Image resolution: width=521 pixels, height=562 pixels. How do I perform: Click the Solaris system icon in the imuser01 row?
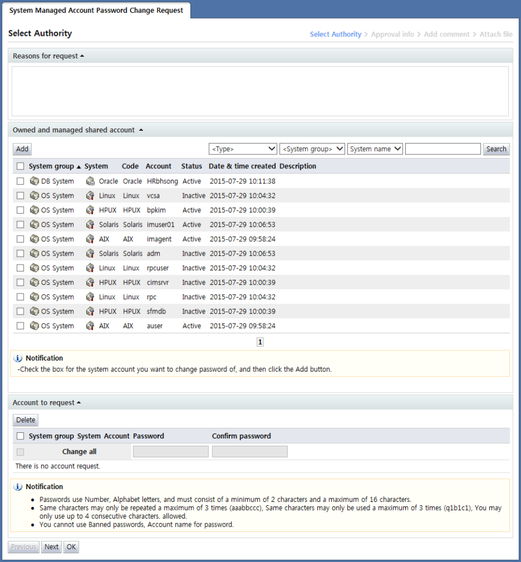point(90,225)
